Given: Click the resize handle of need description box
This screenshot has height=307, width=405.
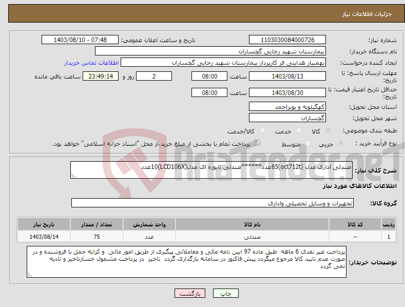Looking at the screenshot, I should pyautogui.click(x=73, y=176).
